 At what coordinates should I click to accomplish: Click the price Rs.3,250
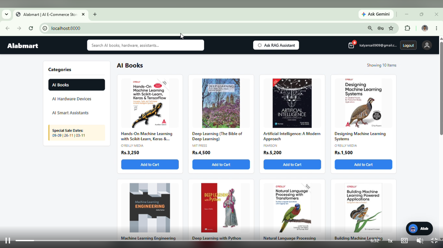pyautogui.click(x=130, y=153)
